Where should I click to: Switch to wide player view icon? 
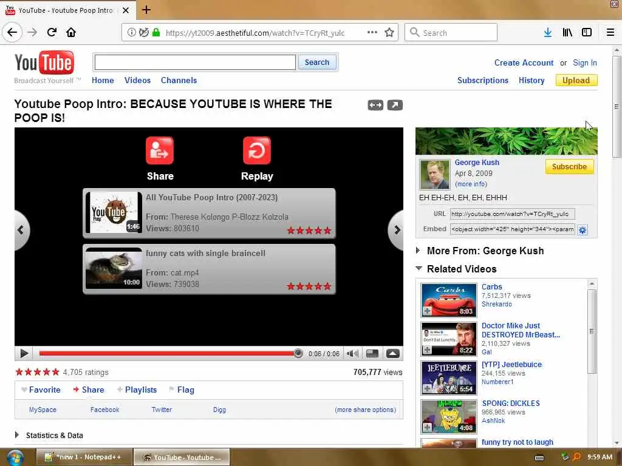pos(375,105)
